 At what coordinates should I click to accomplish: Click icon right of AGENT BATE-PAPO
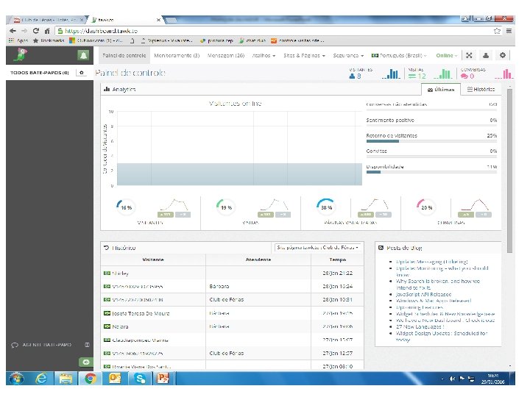click(87, 345)
